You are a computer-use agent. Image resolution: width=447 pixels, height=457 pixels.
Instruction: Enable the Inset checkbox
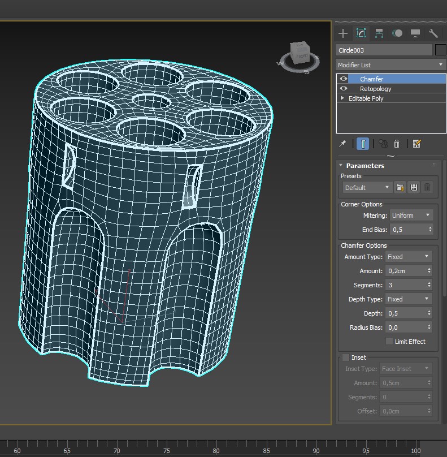[x=346, y=357]
